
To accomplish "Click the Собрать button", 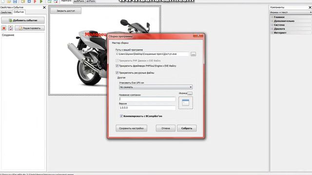I will pyautogui.click(x=187, y=128).
